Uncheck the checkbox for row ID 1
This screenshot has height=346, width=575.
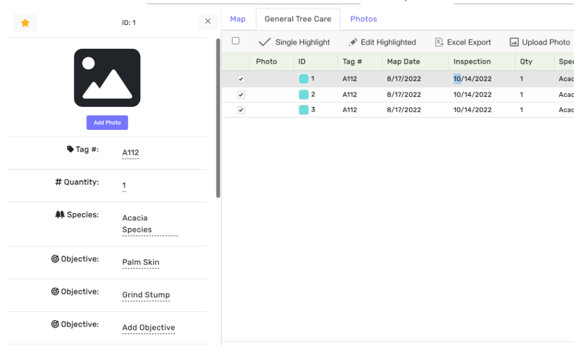[241, 79]
